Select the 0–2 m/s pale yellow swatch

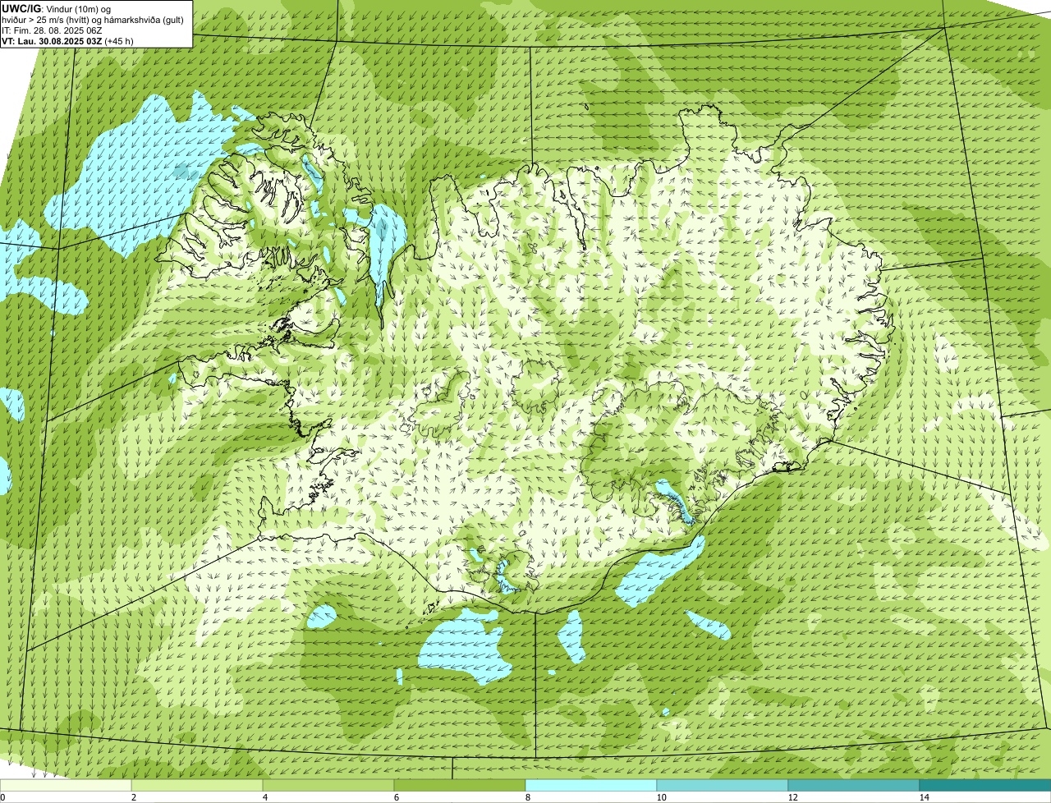point(66,785)
